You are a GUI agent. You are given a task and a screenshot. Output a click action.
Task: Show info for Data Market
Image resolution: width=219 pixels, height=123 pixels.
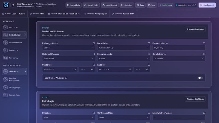coord(149,43)
